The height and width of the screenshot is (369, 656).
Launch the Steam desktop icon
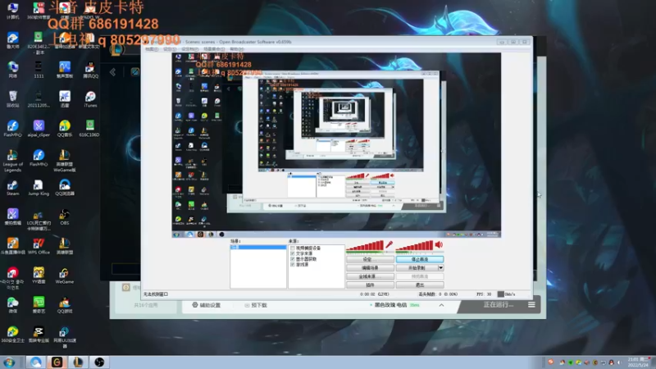[x=12, y=189]
